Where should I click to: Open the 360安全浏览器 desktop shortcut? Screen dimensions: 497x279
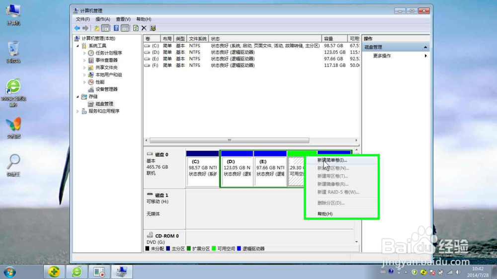(x=13, y=92)
